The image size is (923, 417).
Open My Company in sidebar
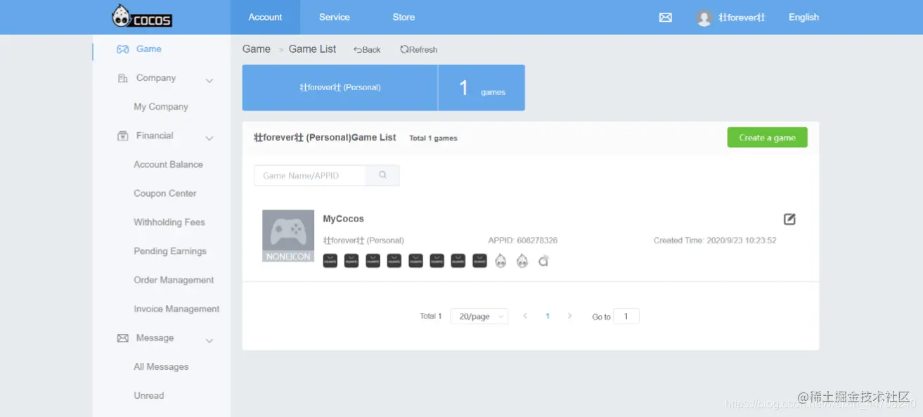point(161,107)
